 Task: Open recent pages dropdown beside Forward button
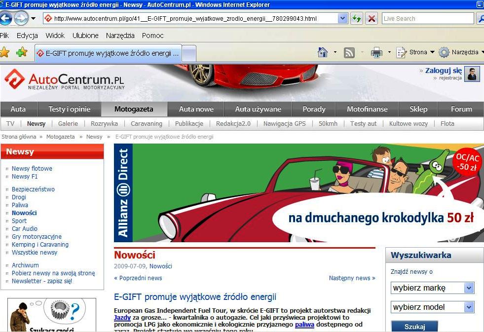click(x=34, y=19)
